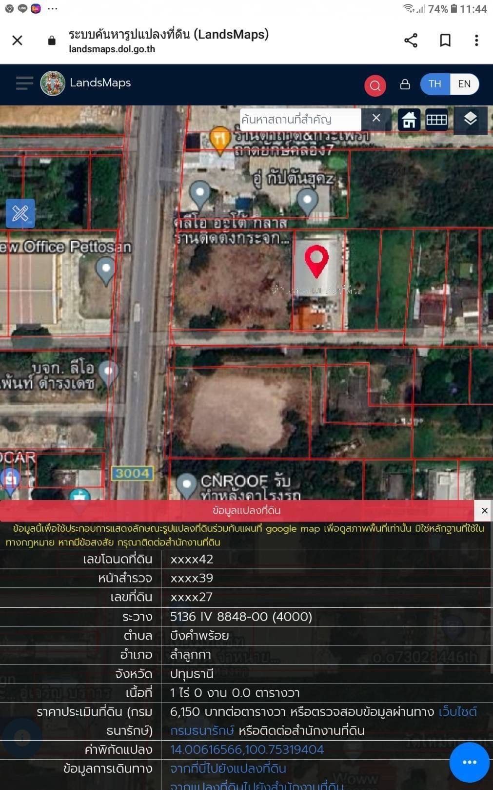
Task: Select the อำเภอ value ลำลูกกา
Action: (x=191, y=655)
